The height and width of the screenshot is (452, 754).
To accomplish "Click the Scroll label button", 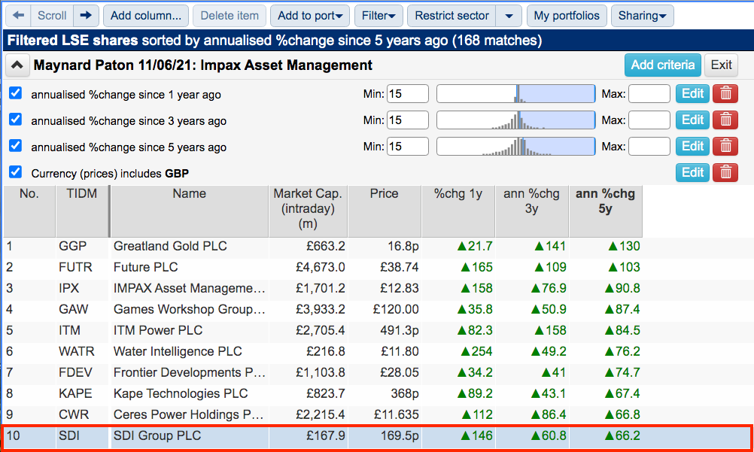I will (52, 16).
